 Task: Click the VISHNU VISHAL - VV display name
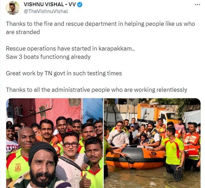tap(50, 4)
